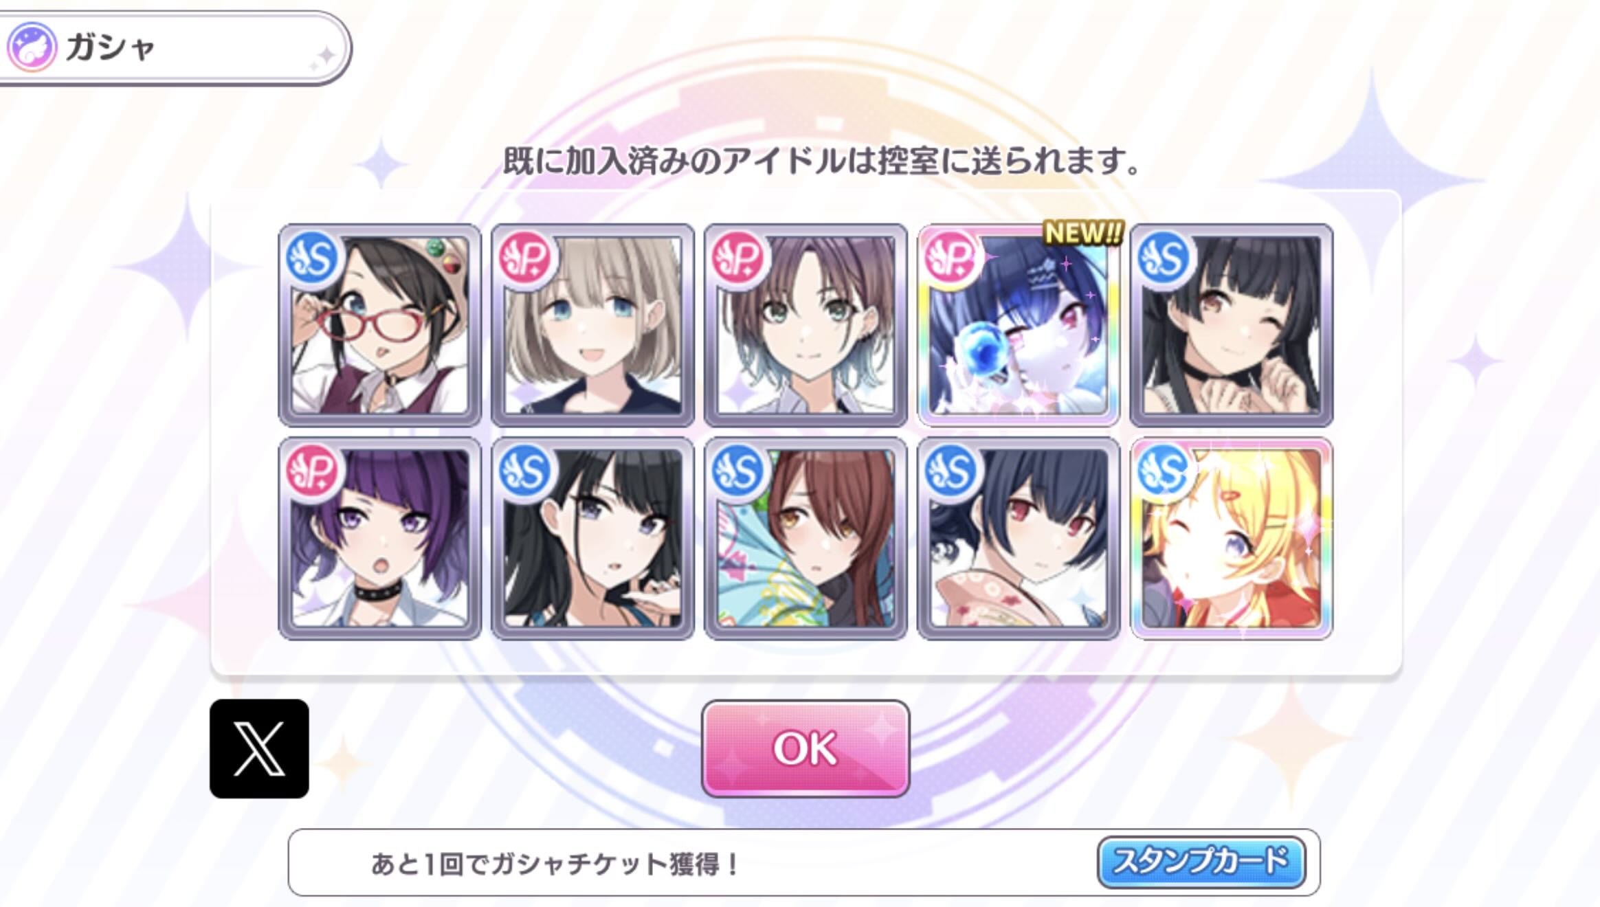Image resolution: width=1600 pixels, height=907 pixels.
Task: Select the winking long black-haired idol card
Action: coord(1232,325)
